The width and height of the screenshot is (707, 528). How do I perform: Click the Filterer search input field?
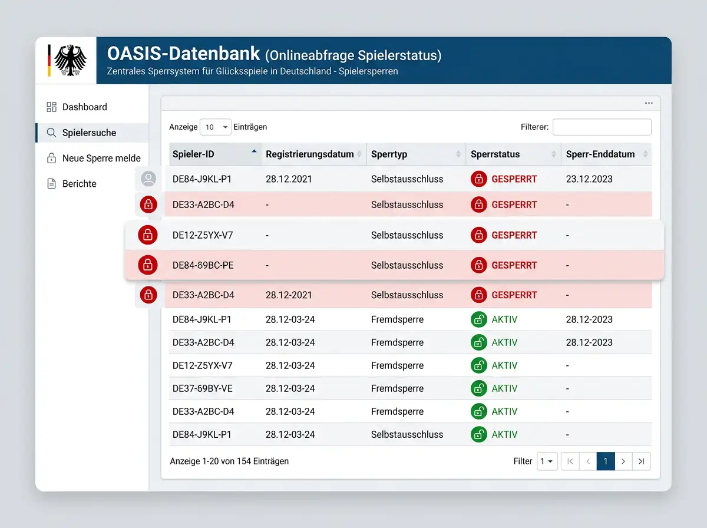point(602,127)
